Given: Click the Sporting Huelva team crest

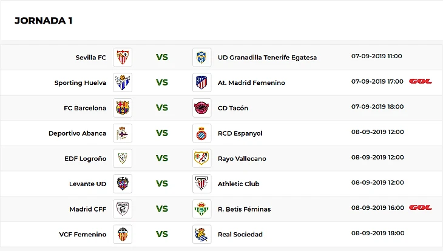Looking at the screenshot, I should coord(123,82).
